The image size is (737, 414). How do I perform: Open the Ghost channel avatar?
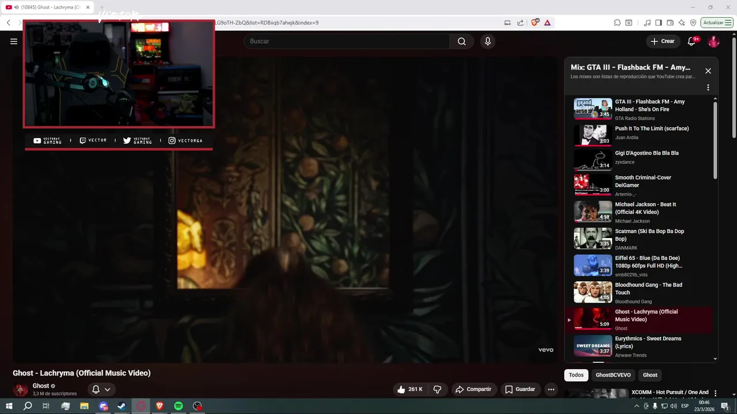pyautogui.click(x=21, y=390)
